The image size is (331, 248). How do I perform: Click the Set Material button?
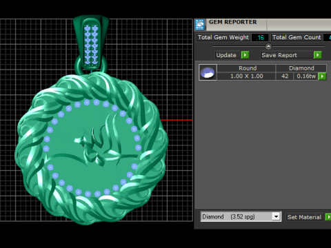point(305,217)
